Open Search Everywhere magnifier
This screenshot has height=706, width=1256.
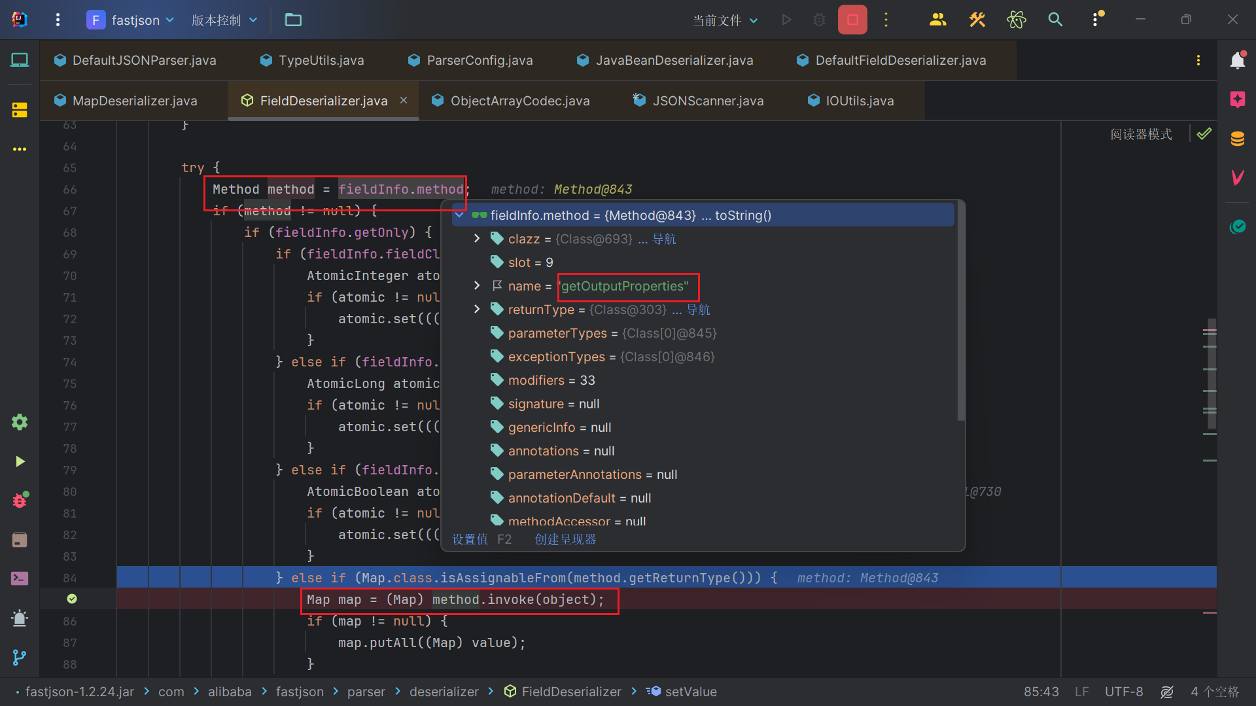pyautogui.click(x=1055, y=20)
